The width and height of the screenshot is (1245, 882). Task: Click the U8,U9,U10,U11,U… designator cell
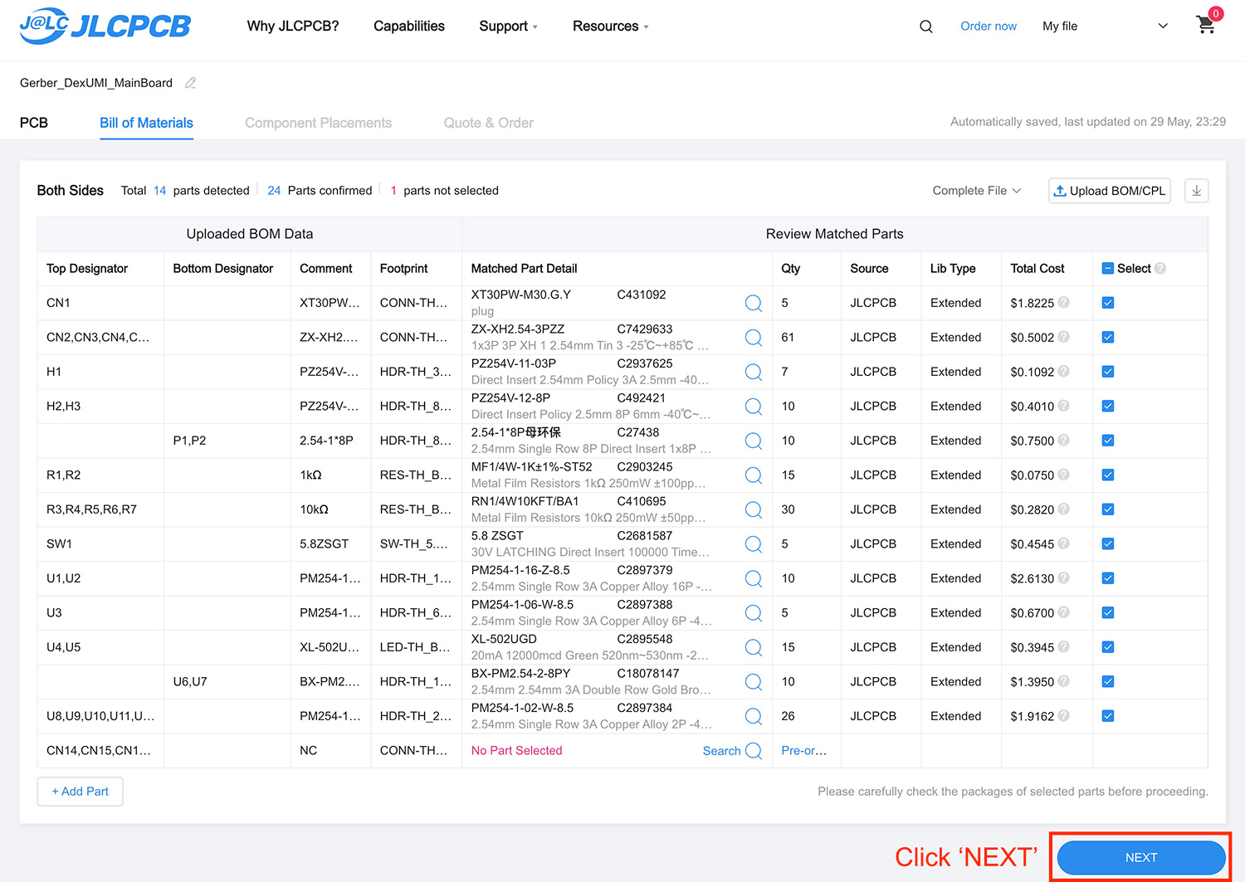100,716
